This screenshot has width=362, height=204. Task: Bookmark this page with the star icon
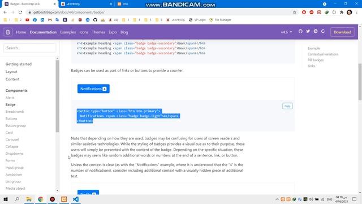[295, 12]
